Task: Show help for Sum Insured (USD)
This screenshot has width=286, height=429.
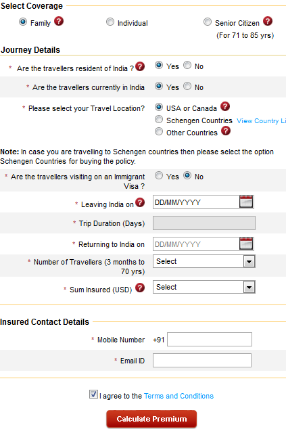Action: point(140,288)
